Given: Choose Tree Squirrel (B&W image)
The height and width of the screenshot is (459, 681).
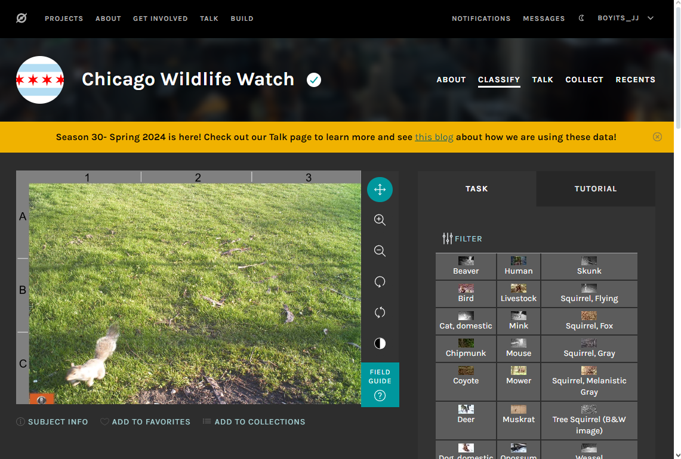Looking at the screenshot, I should coord(589,420).
